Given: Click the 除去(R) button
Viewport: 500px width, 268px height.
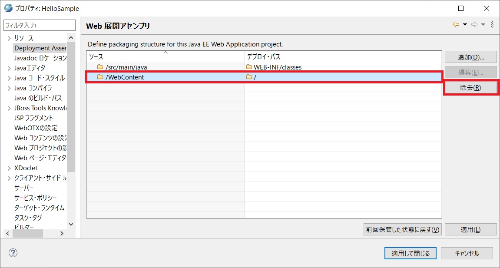Looking at the screenshot, I should point(470,87).
